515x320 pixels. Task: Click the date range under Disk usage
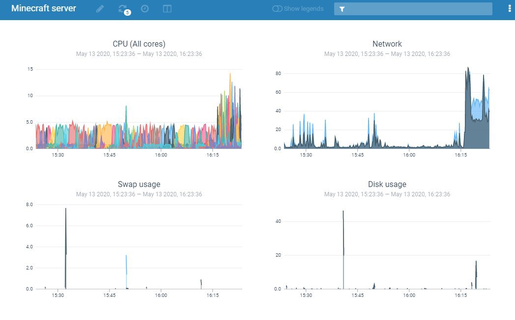tap(387, 194)
